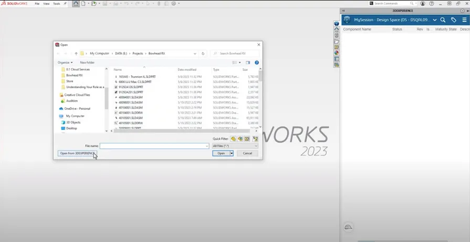This screenshot has width=470, height=242.
Task: Click the Home icon in SOLIDWORKS toolbar
Action: 76,4
